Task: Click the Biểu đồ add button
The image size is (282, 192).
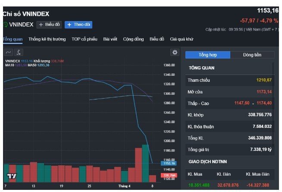Action: tap(49, 25)
